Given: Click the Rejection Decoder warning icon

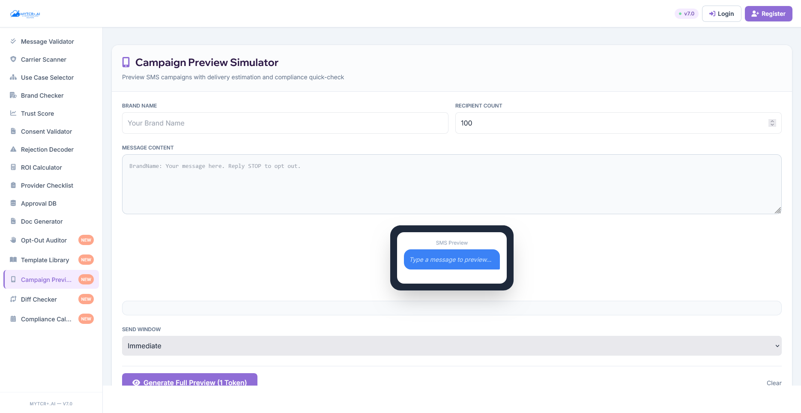Looking at the screenshot, I should pyautogui.click(x=13, y=149).
